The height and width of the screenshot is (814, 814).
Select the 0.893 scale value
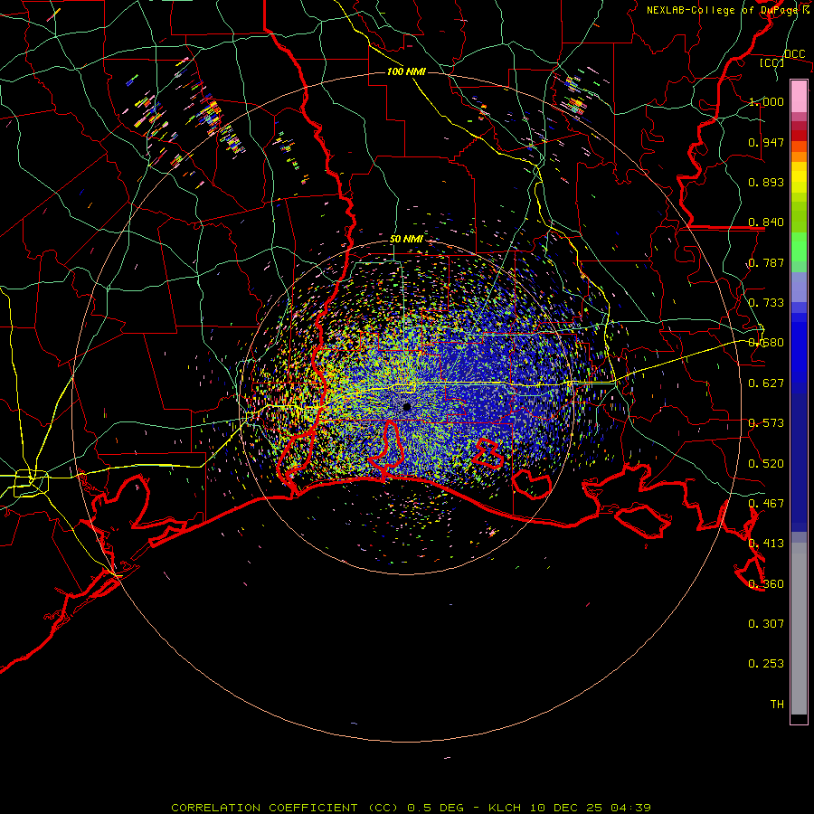pyautogui.click(x=766, y=182)
